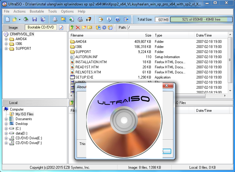Screen dimensions: 235x172
Task: Click the CRMPXVOL_EN disc icon in tree
Action: coord(6,34)
